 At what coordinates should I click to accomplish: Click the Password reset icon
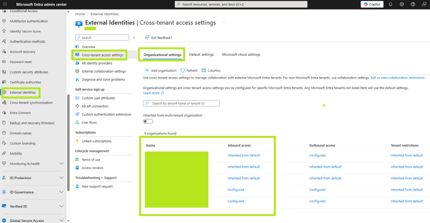(x=4, y=62)
